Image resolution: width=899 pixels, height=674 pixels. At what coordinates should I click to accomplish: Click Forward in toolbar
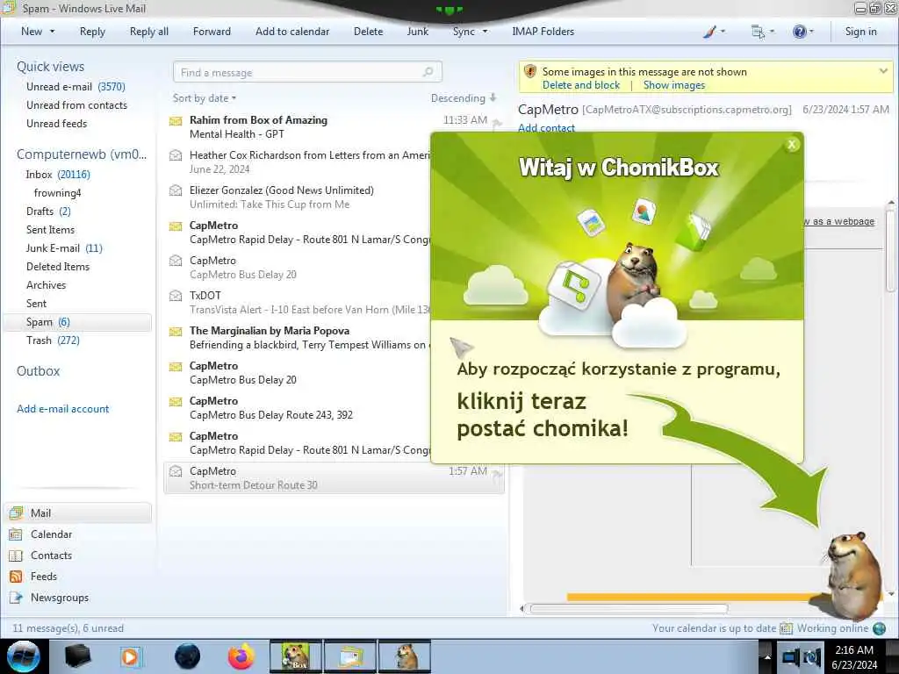(212, 32)
